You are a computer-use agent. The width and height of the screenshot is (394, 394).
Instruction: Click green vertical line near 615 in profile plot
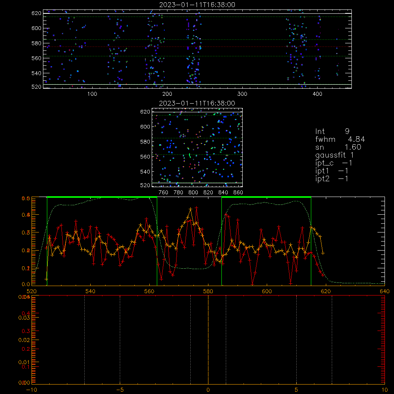[x=311, y=241]
